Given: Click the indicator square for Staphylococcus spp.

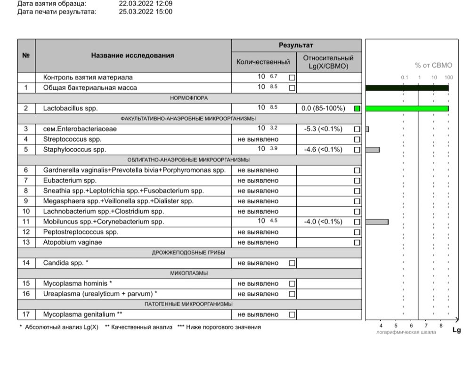Looking at the screenshot, I should [357, 150].
